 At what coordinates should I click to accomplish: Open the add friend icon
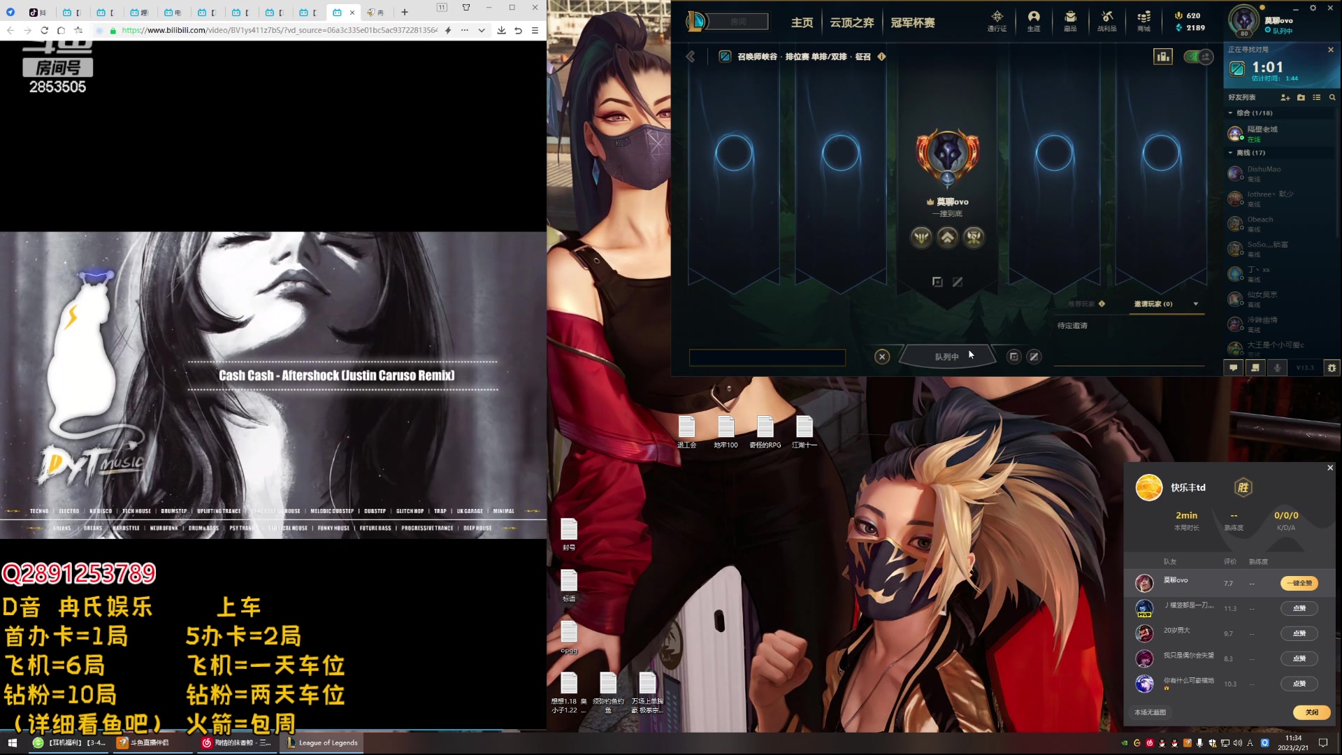point(1285,98)
